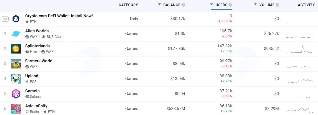Open the Axie Infinity dapp page
The image size is (318, 115).
point(36,106)
